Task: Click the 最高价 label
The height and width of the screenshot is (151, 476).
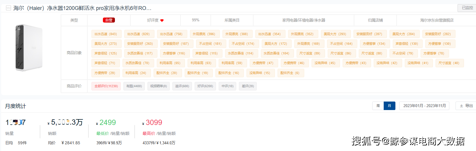Action: (149, 133)
